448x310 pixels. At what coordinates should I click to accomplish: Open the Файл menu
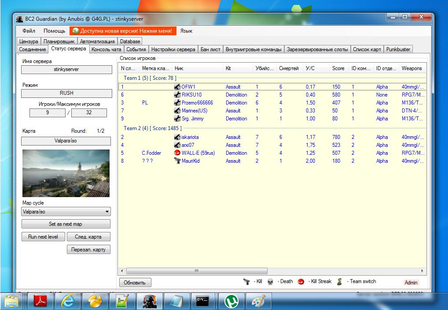(x=29, y=31)
